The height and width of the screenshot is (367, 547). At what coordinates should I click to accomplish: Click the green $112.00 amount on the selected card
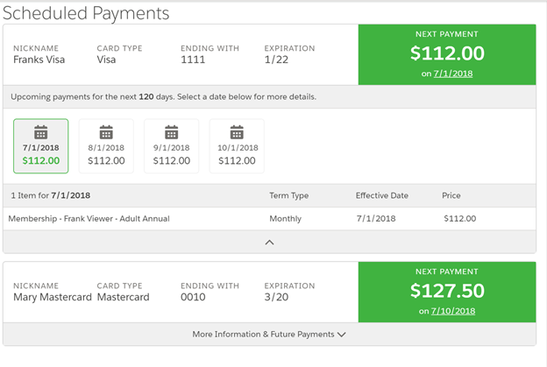pos(41,161)
